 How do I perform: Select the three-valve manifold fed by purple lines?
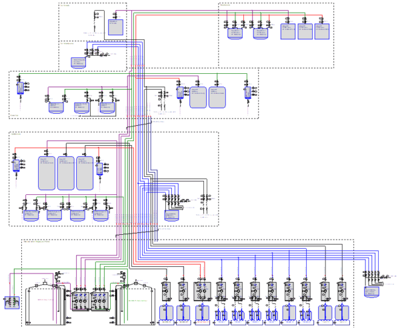pos(81,301)
